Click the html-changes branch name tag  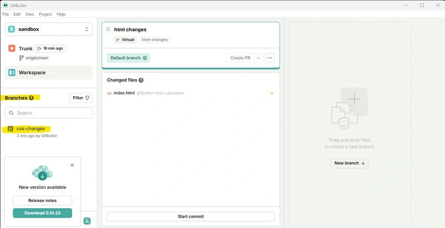[x=154, y=40]
